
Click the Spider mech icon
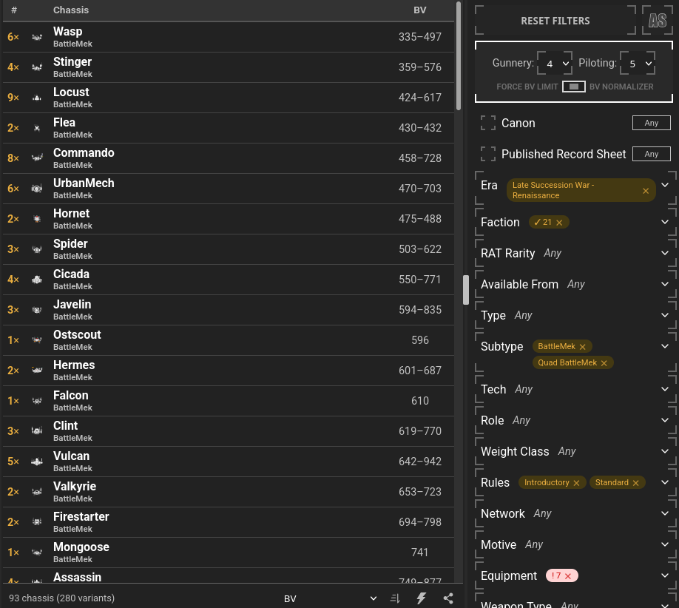(x=37, y=249)
